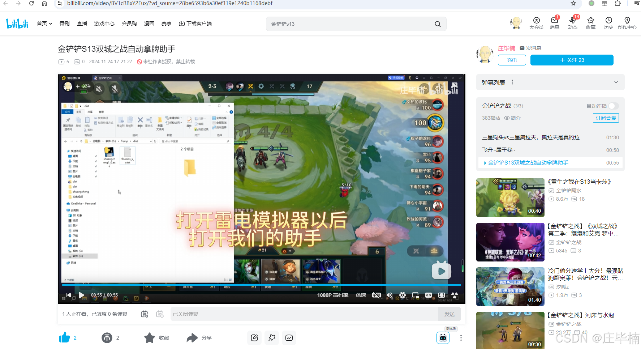641x349 pixels.
Task: Click 分享 share icon
Action: (x=192, y=338)
